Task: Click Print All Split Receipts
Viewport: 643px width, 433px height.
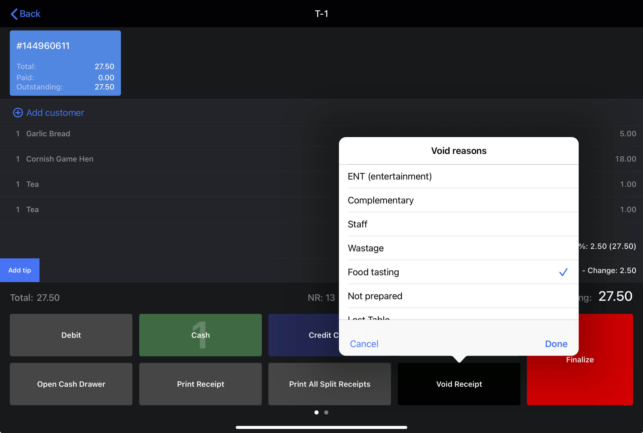Action: pos(329,384)
